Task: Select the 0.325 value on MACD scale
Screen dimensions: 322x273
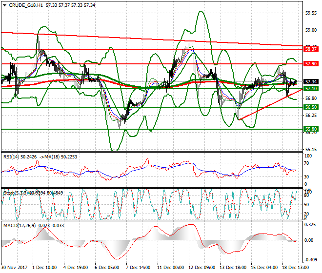Action: [x=310, y=225]
